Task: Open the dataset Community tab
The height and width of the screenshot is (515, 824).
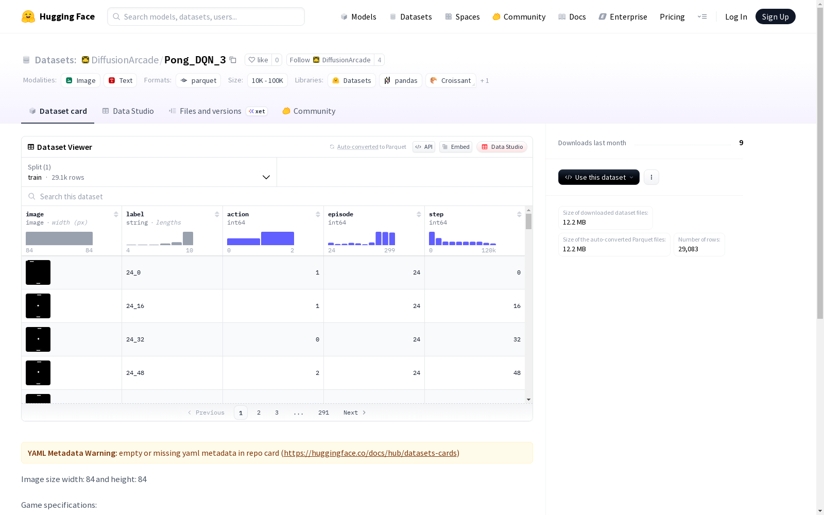Action: (x=309, y=111)
